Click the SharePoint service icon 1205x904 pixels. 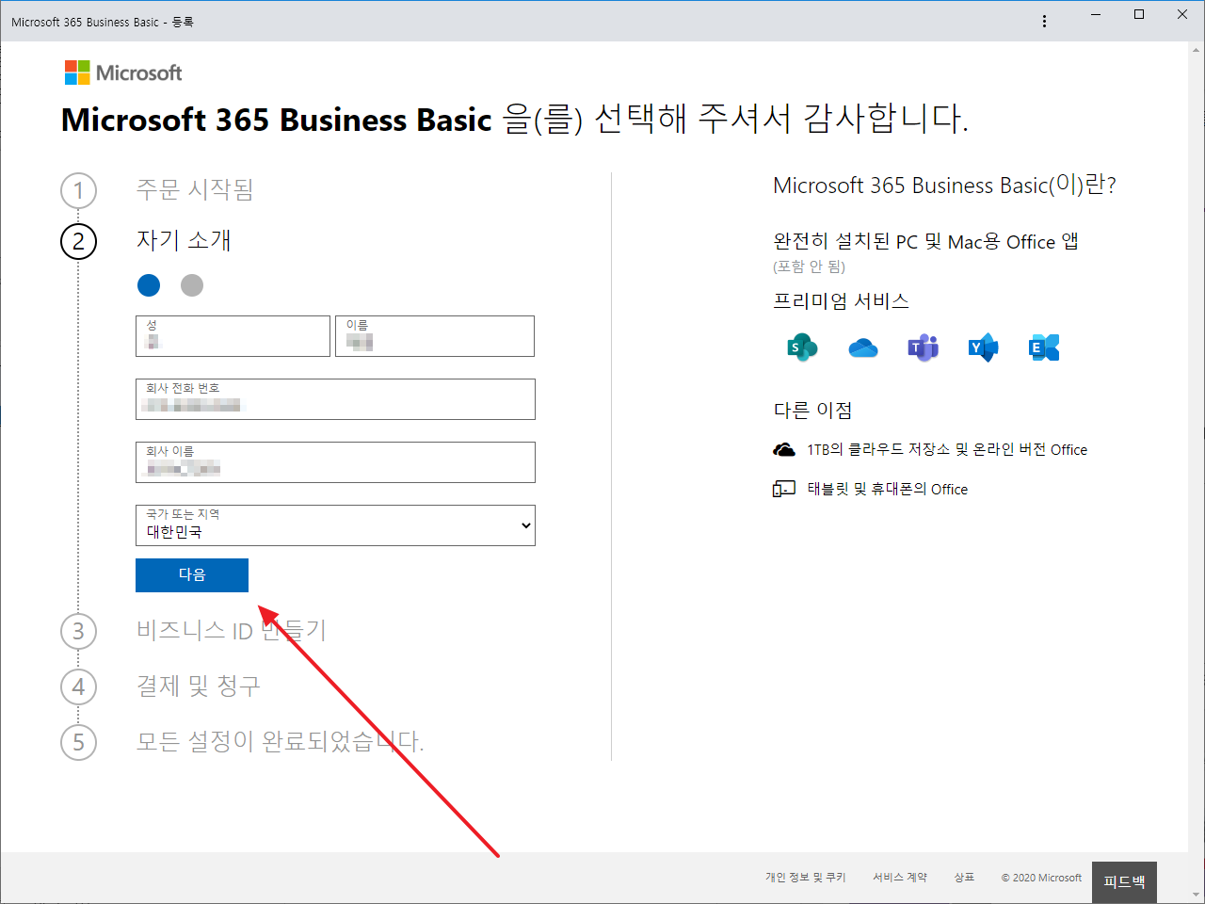[802, 347]
